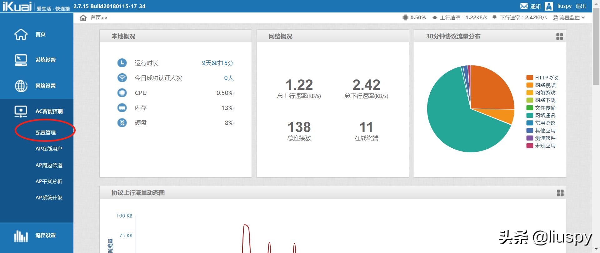Open AC smart control icon
The width and height of the screenshot is (600, 253).
coord(21,111)
